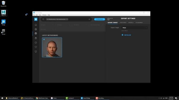Screen dimensions: 179x100
Task: Click the Installed status check icon
Action: click(123, 35)
